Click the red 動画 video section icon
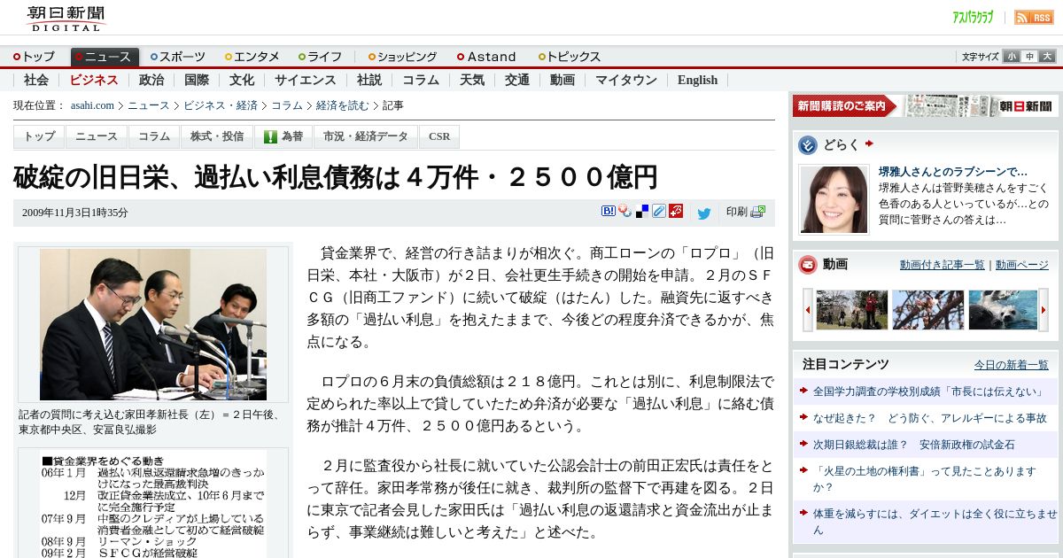 [807, 264]
